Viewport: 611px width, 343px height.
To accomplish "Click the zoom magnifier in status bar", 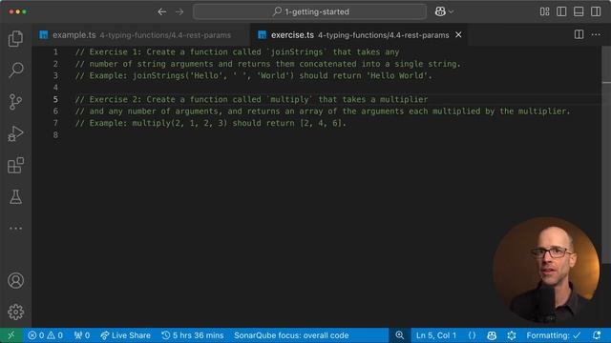I will (x=399, y=335).
